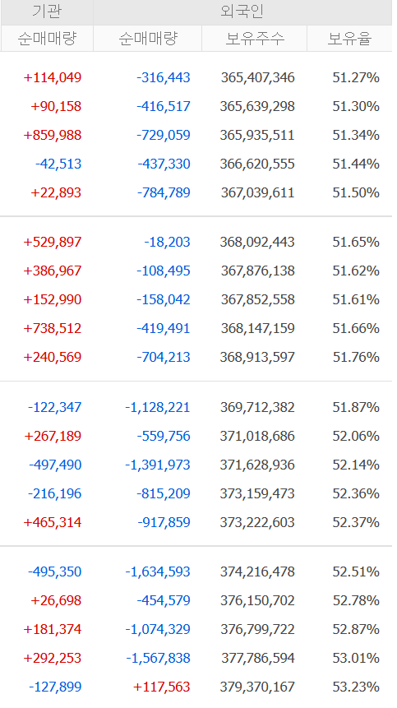Select the +529,897 institution cell

tap(53, 242)
